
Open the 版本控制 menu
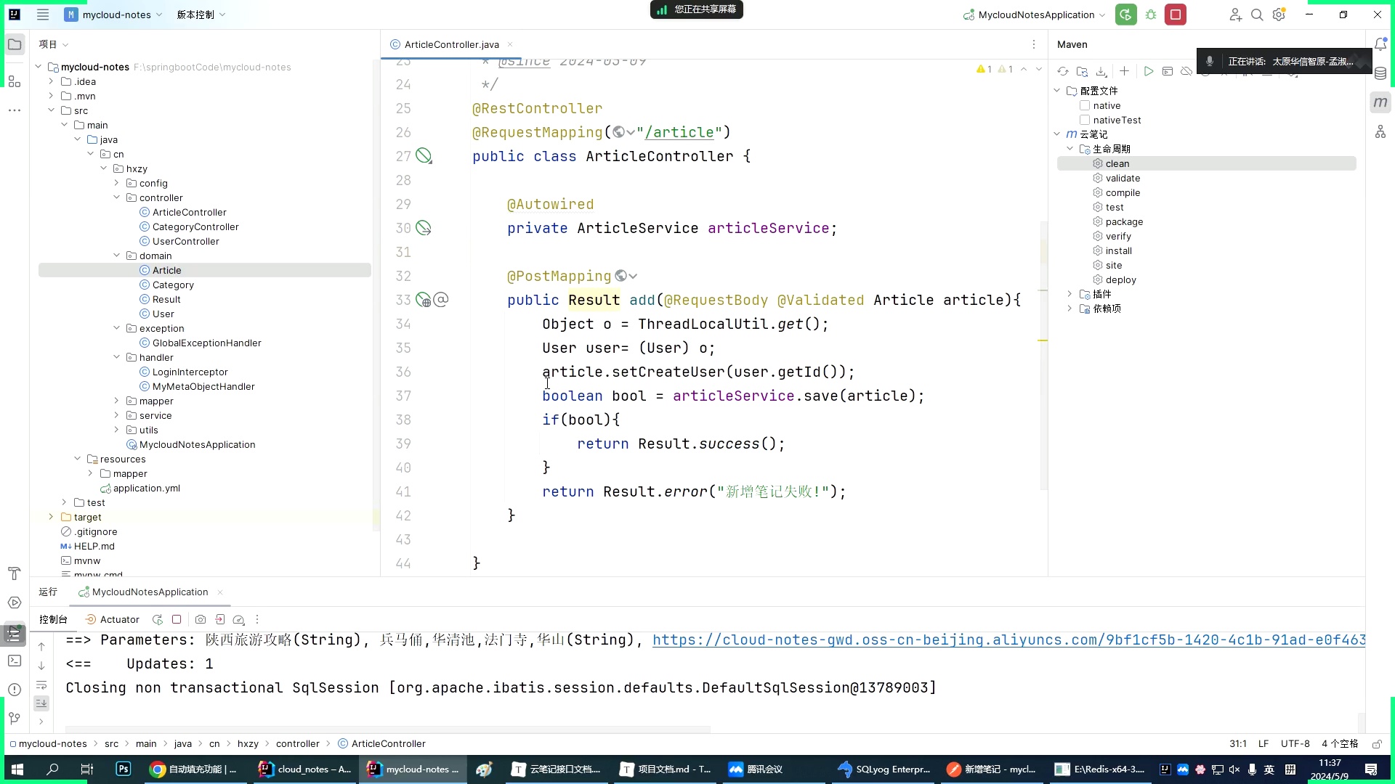(196, 14)
